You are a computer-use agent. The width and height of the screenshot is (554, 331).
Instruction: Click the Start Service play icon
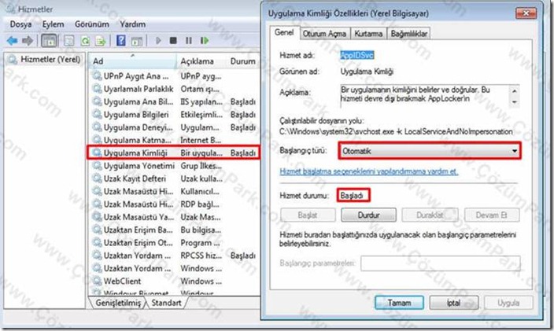tap(158, 41)
